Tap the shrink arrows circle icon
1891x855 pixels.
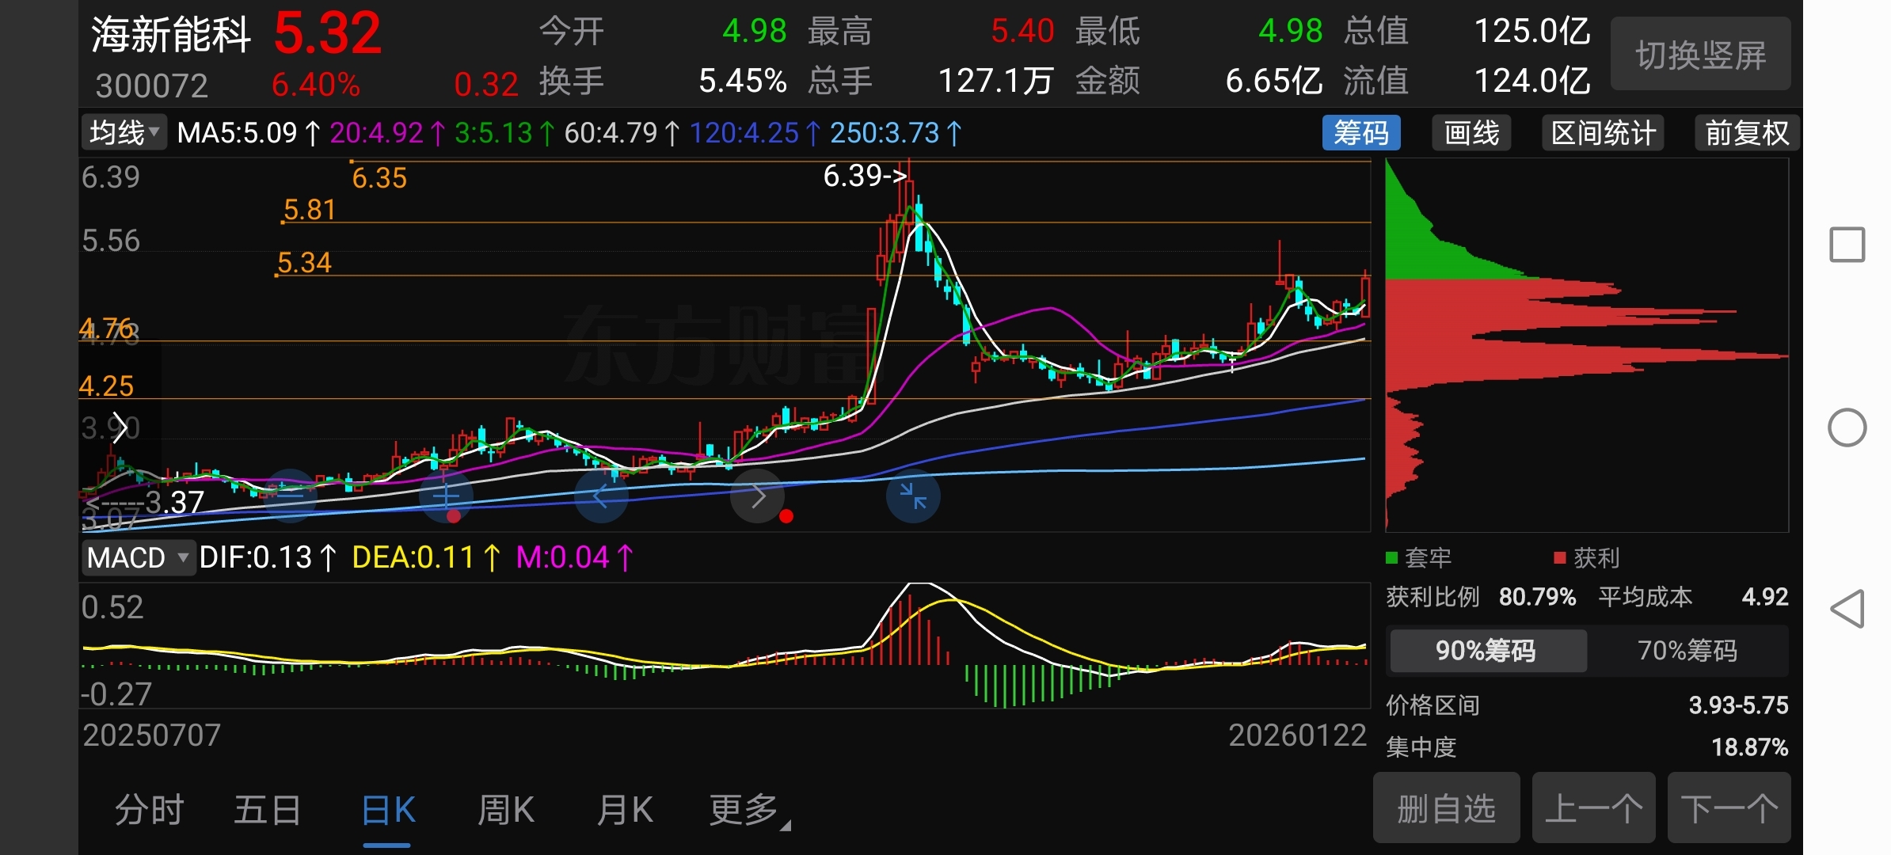[x=913, y=496]
